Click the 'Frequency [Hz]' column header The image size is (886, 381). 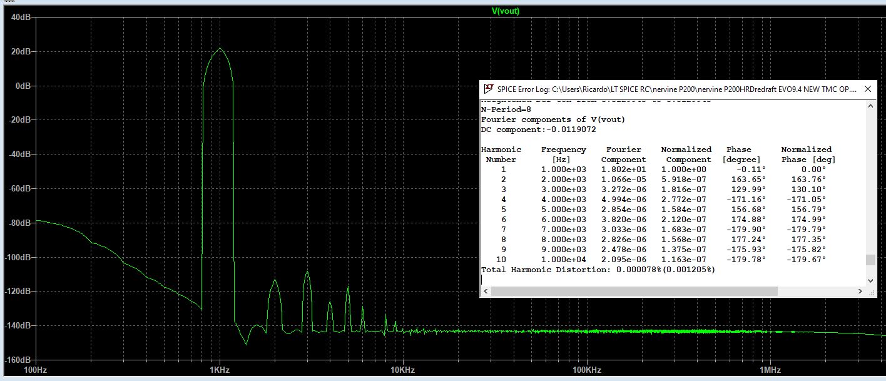point(564,155)
